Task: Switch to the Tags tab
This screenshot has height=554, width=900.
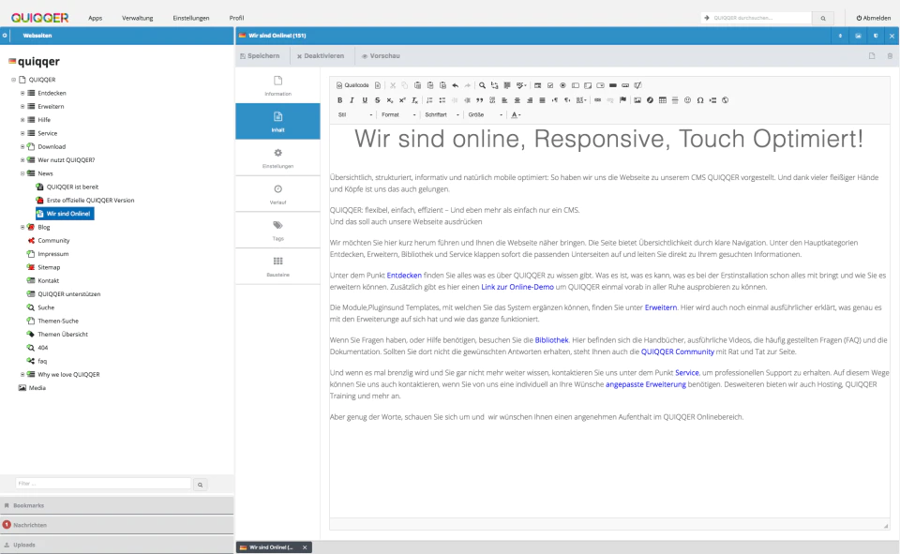Action: click(277, 231)
